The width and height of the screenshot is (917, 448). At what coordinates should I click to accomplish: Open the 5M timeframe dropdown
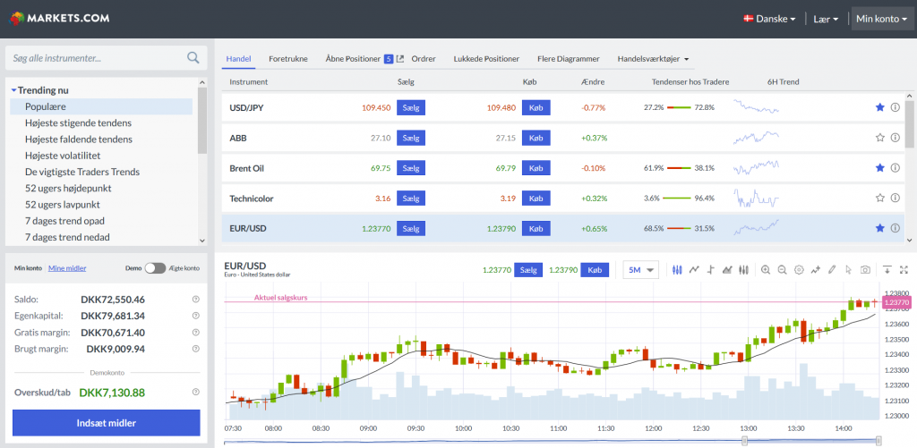pos(641,270)
